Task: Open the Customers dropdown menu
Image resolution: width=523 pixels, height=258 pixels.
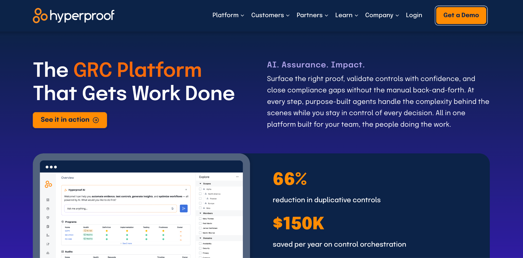Action: click(270, 15)
